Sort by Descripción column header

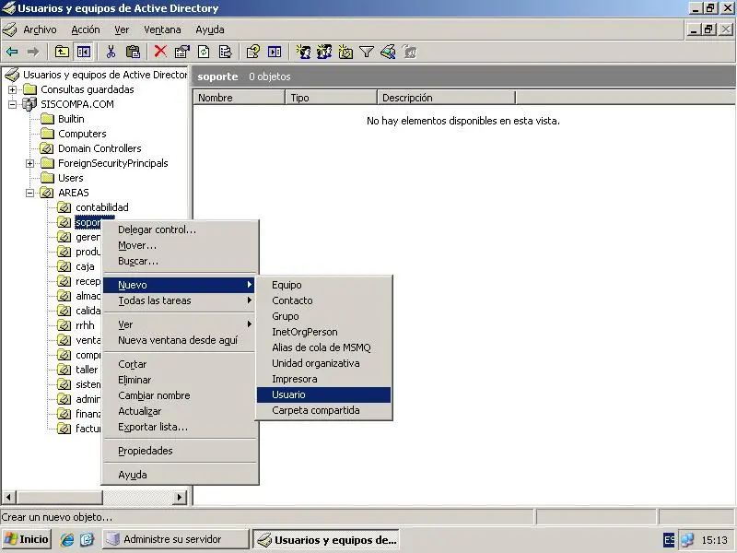point(447,98)
